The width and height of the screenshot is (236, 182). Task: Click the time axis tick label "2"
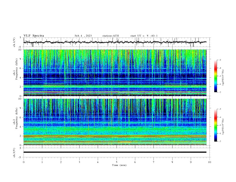pyautogui.click(x=61, y=162)
